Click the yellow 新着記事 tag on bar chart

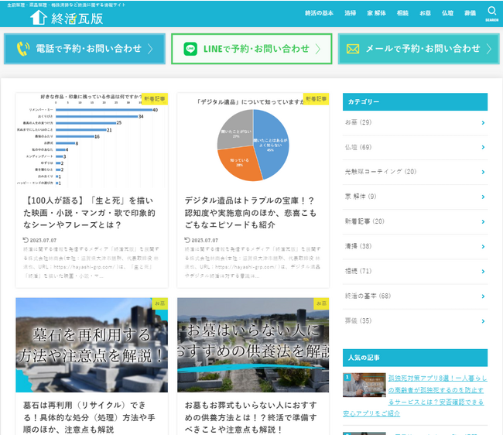pos(155,99)
